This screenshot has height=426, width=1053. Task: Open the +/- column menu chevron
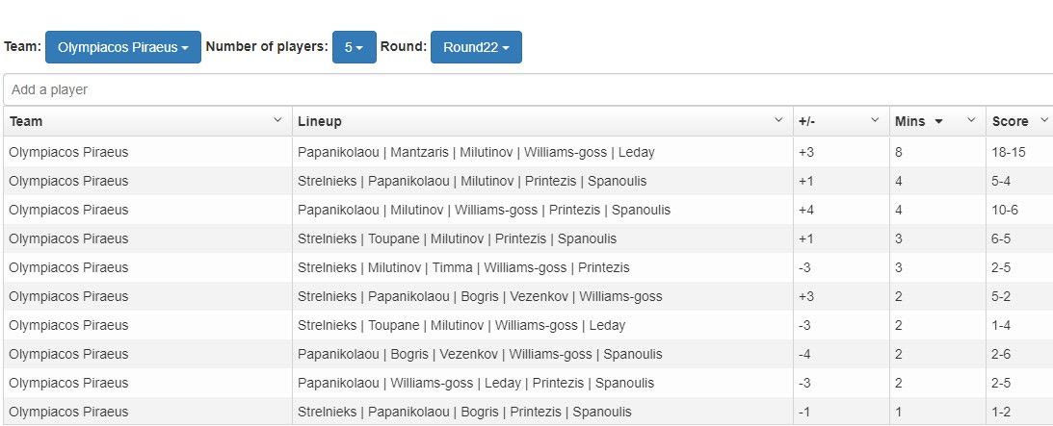(876, 120)
